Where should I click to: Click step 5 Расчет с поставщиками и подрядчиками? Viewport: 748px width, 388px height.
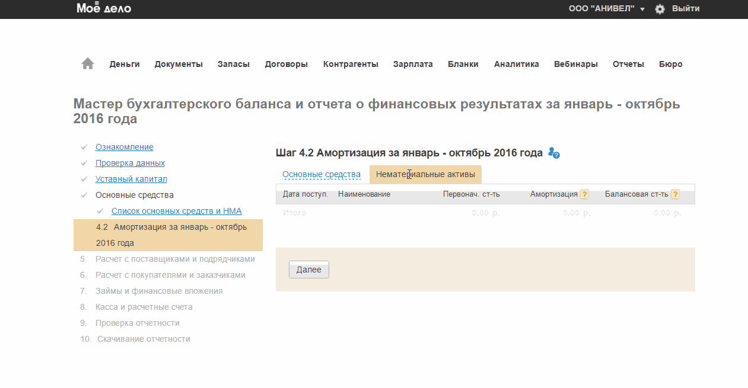pyautogui.click(x=175, y=259)
